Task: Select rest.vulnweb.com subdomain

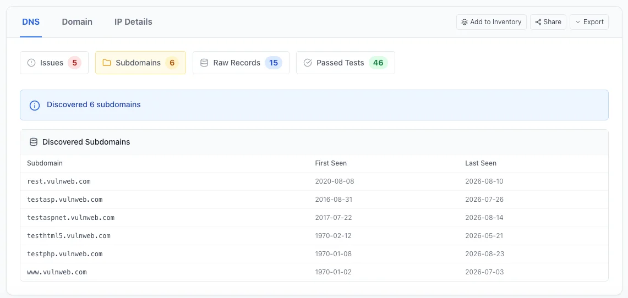Action: point(59,181)
